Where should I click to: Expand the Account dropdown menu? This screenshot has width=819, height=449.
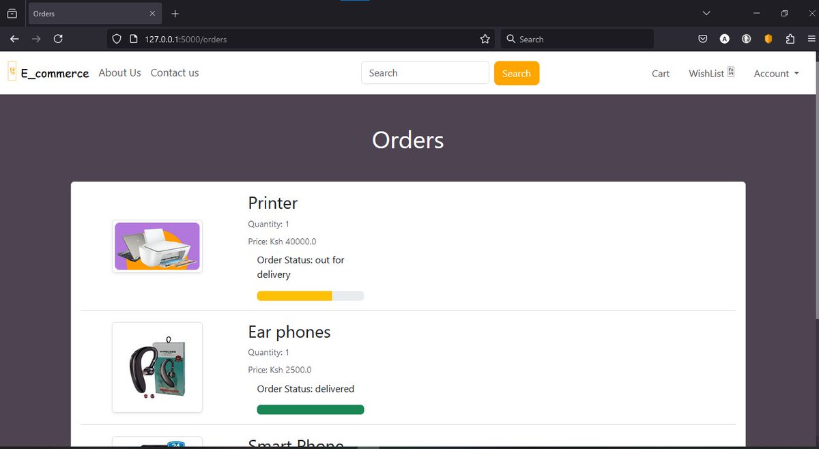tap(776, 74)
